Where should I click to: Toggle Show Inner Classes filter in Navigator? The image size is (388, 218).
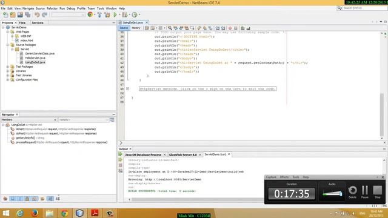click(x=35, y=199)
